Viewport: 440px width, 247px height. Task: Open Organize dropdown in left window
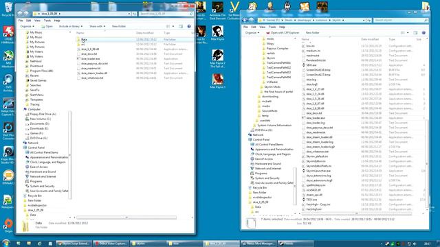click(27, 26)
